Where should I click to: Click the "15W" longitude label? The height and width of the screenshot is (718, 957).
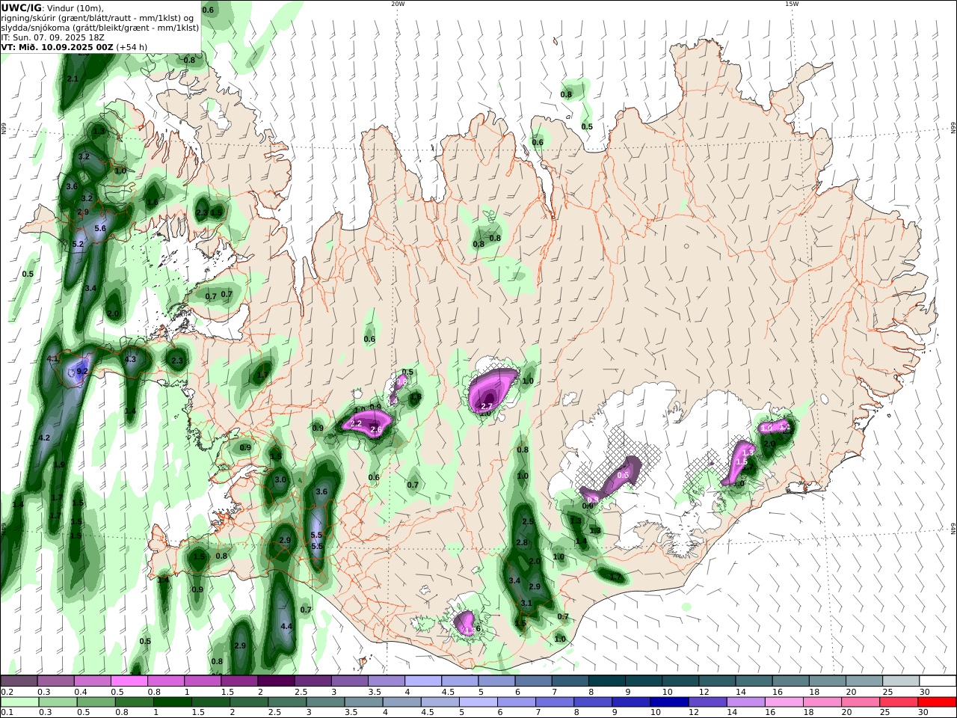tap(791, 4)
